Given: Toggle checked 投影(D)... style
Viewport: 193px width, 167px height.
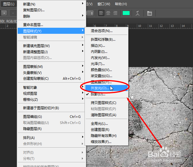Looking at the screenshot, I should click(106, 94).
